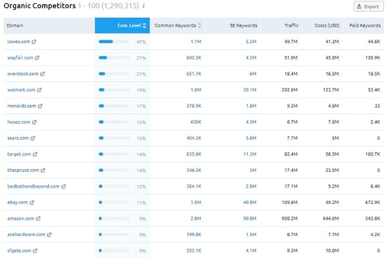This screenshot has height=258, width=387.
Task: Open external link icon next to amazon.com
Action: [x=38, y=219]
